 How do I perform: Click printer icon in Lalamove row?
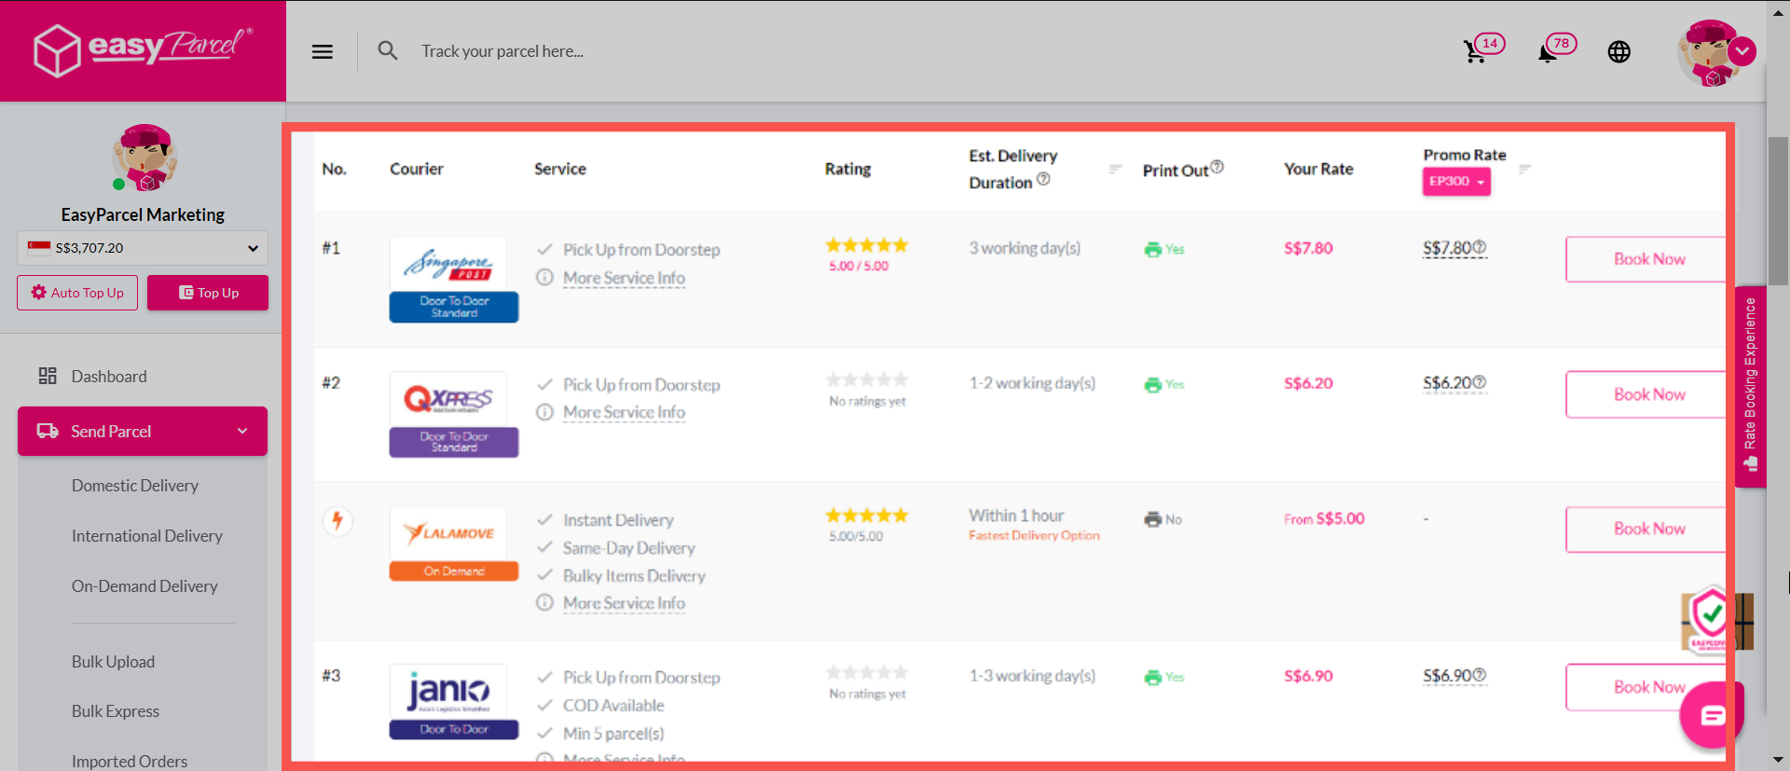1153,519
